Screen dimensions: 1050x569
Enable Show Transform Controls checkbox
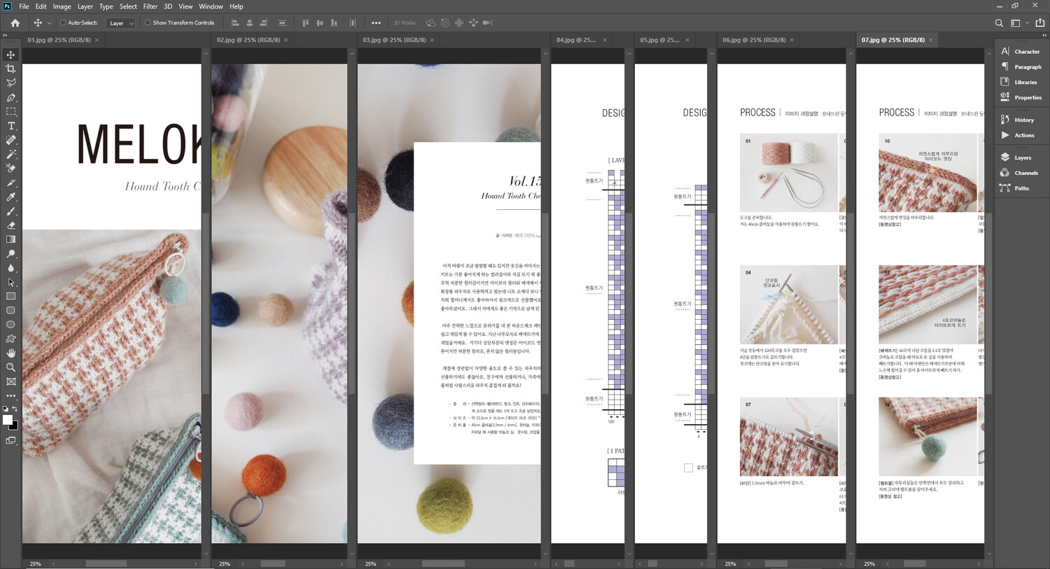pos(148,23)
